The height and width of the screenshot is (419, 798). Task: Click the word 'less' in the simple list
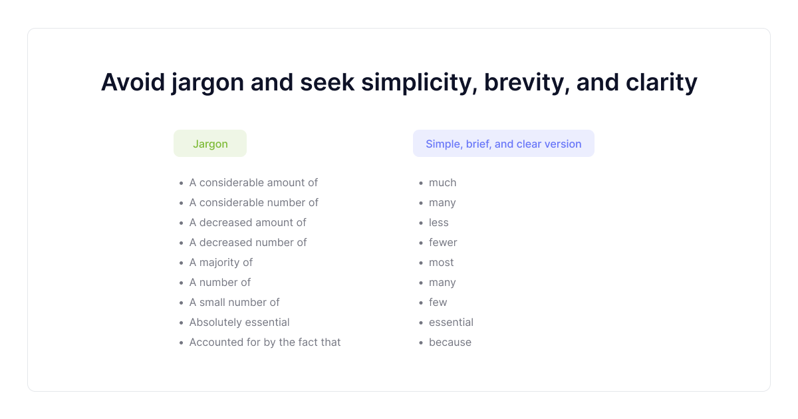tap(438, 222)
